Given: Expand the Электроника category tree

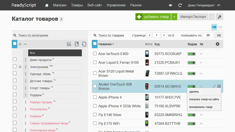Looking at the screenshot, I should coord(20,67).
